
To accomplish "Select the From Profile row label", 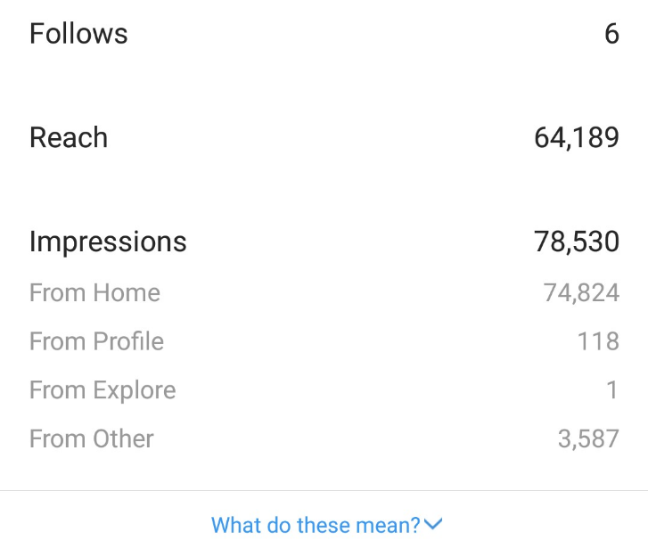I will click(96, 341).
